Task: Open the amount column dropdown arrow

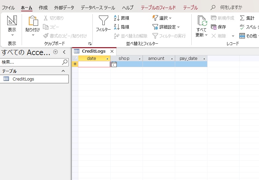Action: coord(172,59)
